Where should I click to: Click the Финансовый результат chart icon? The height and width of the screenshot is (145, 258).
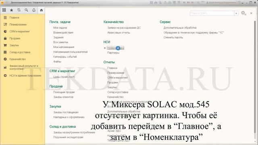[x=5, y=67]
